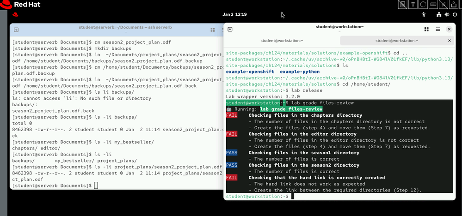Select the second student@workstation tab

click(x=397, y=41)
